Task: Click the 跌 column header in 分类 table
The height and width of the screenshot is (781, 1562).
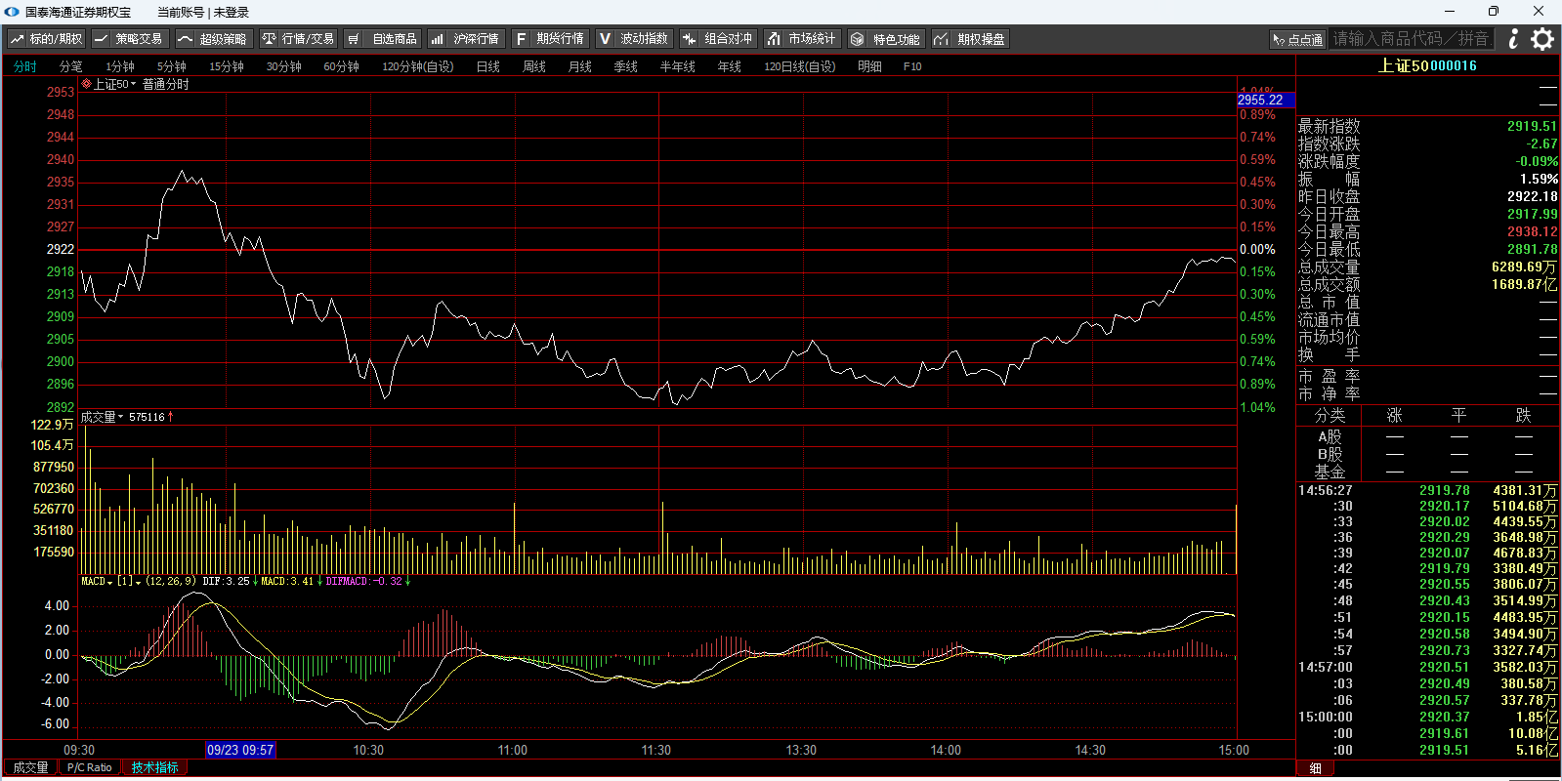Action: tap(1524, 415)
